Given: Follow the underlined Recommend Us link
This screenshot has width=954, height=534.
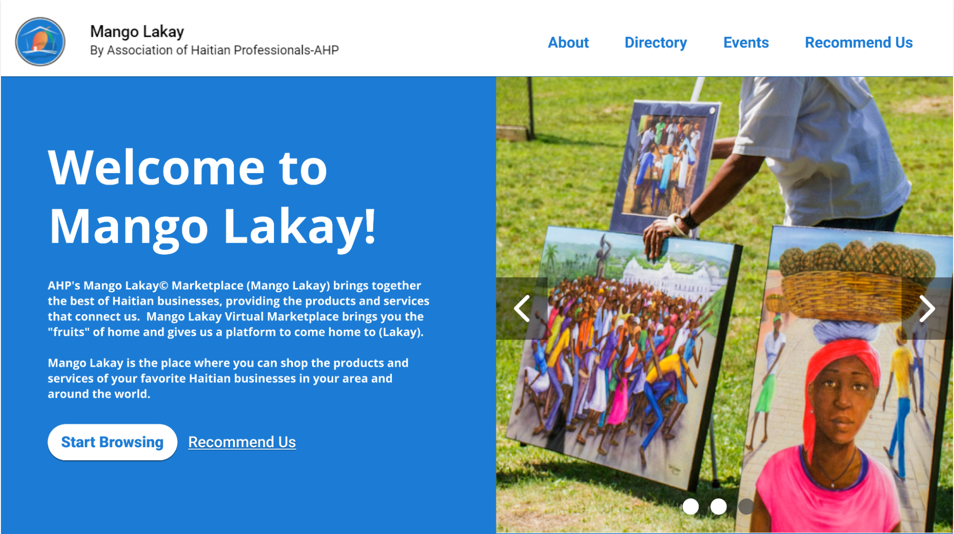Looking at the screenshot, I should point(242,442).
